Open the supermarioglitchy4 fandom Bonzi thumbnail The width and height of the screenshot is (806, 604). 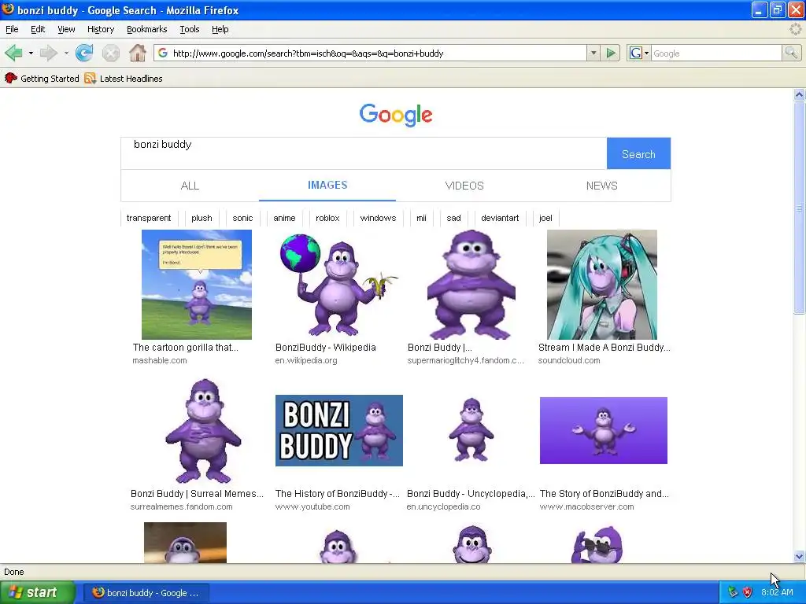[471, 285]
